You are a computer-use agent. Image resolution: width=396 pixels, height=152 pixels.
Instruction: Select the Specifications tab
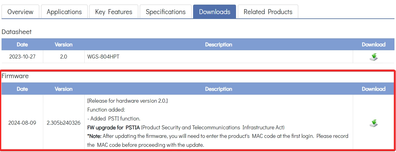click(x=166, y=12)
